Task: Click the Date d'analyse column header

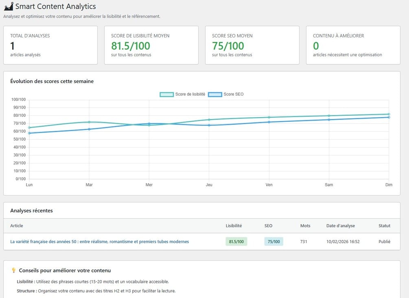Action: click(340, 226)
